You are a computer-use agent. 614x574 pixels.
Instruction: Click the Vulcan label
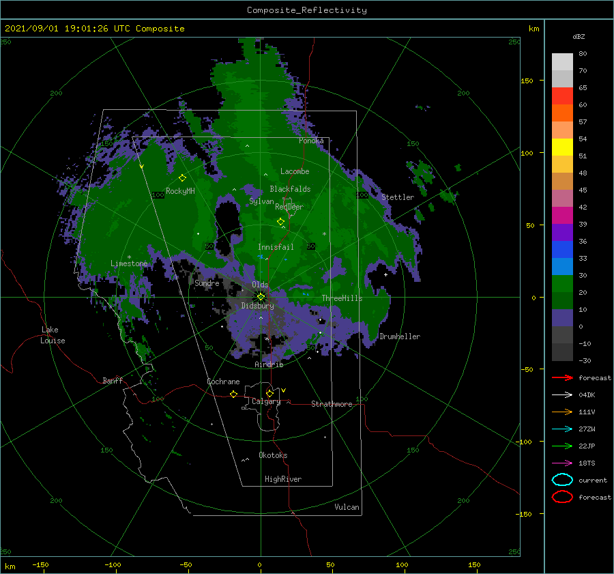coord(347,507)
